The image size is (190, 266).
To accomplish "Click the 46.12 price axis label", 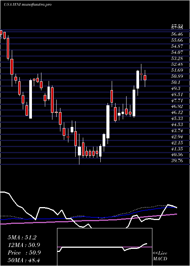I will tap(177, 112).
